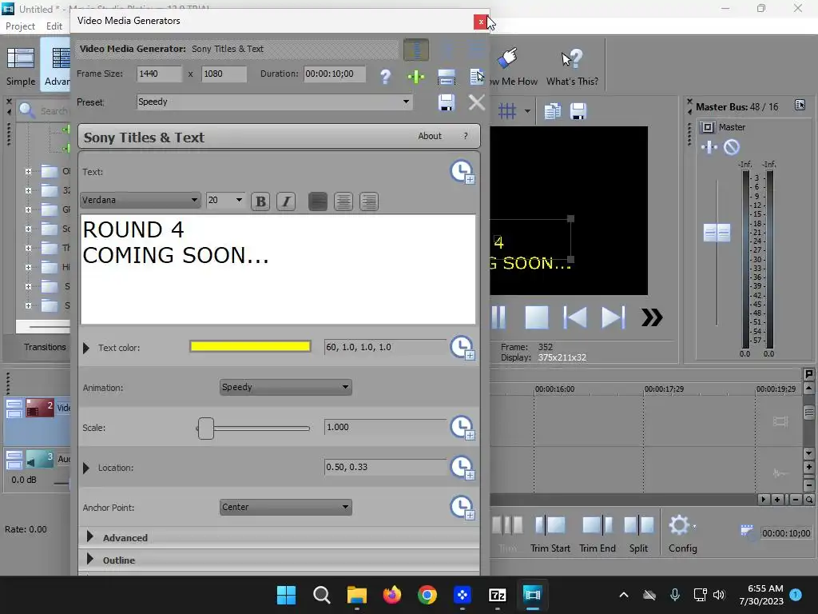
Task: Click the Frame Size height field
Action: [x=224, y=74]
